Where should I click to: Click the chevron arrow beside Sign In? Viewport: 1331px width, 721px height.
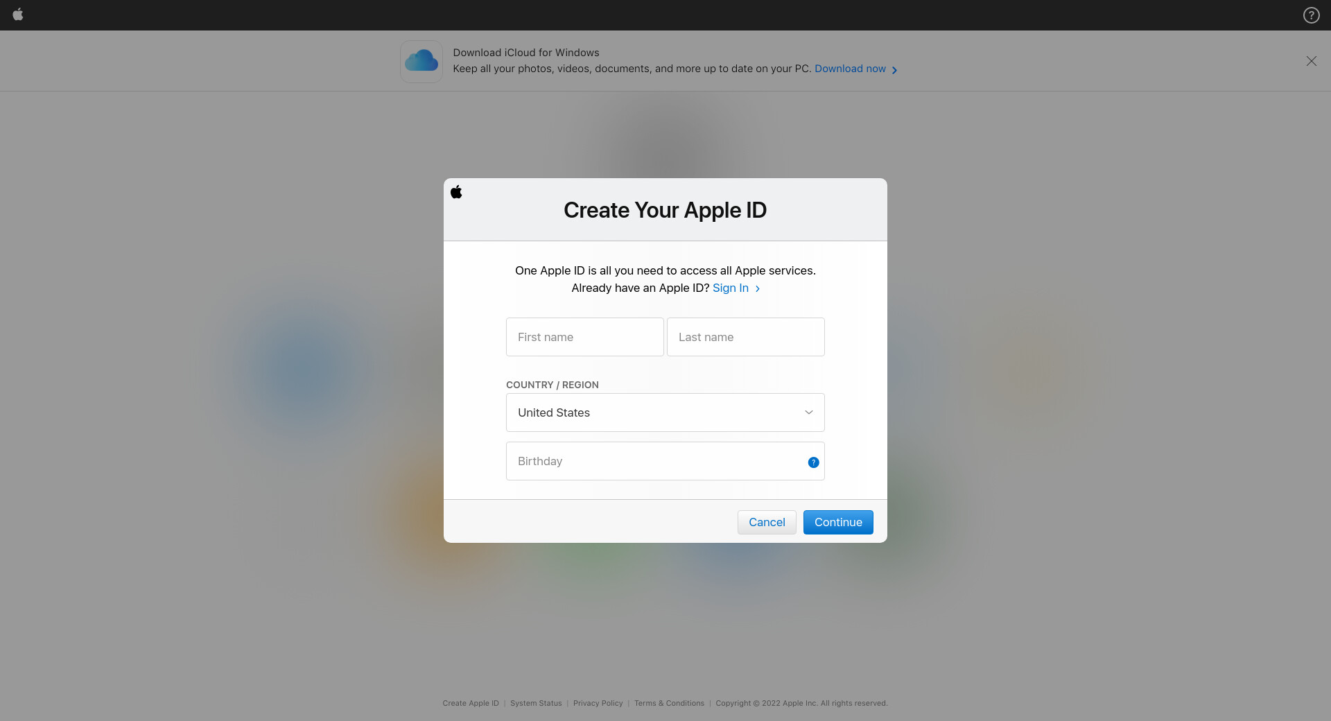pos(758,288)
